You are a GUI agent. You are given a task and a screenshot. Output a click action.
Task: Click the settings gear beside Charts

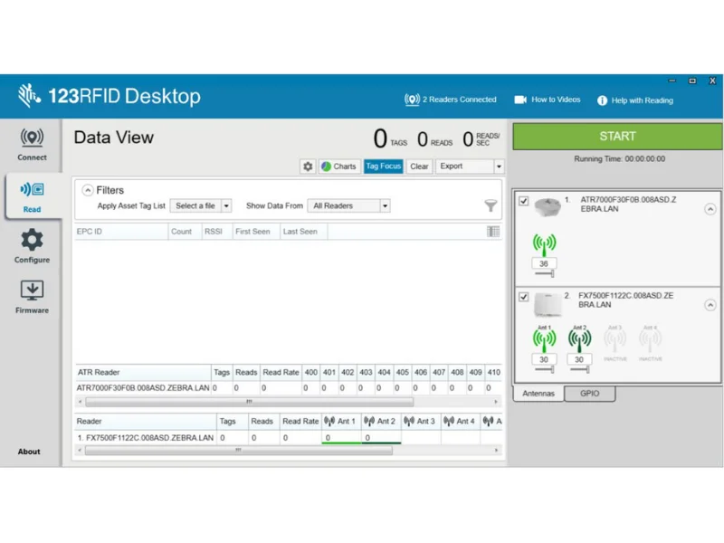(308, 167)
